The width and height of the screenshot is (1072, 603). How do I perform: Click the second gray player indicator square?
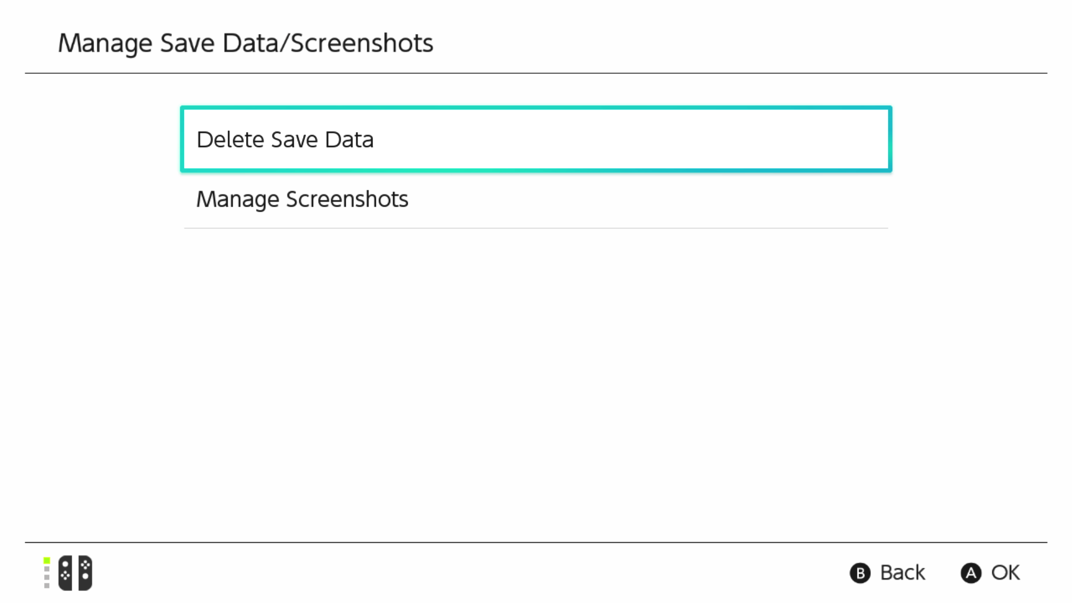point(47,569)
